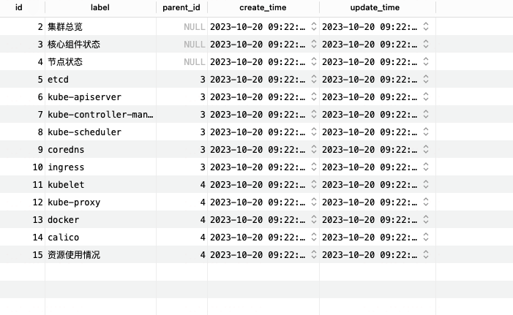The width and height of the screenshot is (513, 315).
Task: Click the 核心组件状态 label cell
Action: pos(100,44)
